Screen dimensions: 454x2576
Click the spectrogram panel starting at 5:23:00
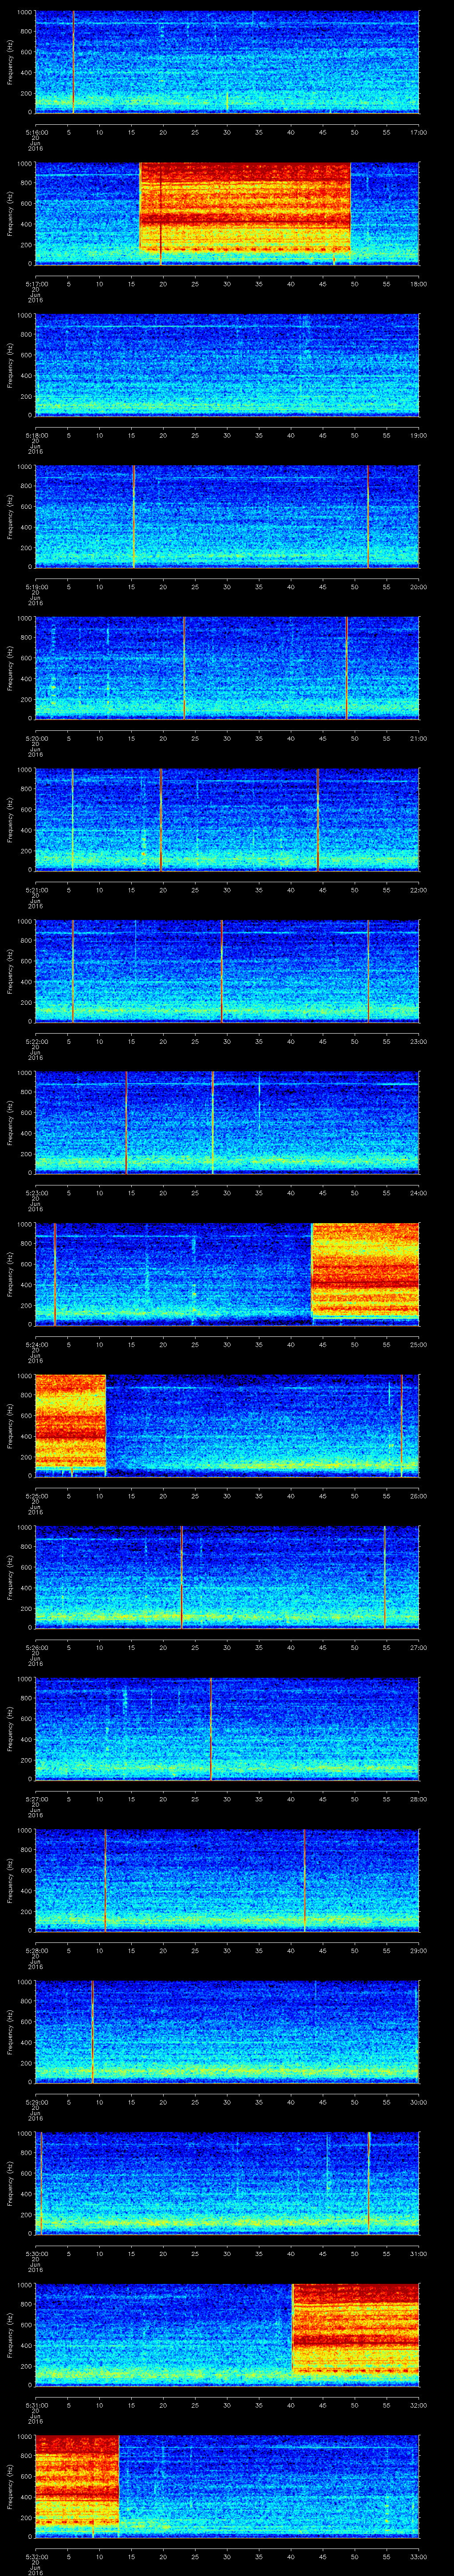tap(227, 1122)
